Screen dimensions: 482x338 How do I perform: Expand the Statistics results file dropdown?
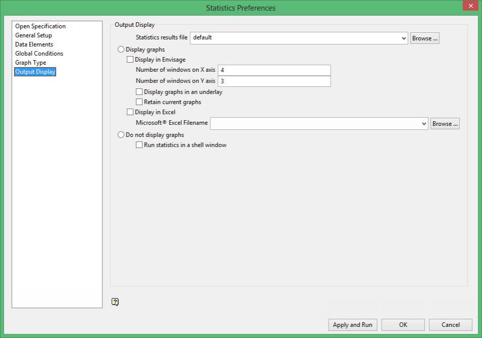(404, 38)
